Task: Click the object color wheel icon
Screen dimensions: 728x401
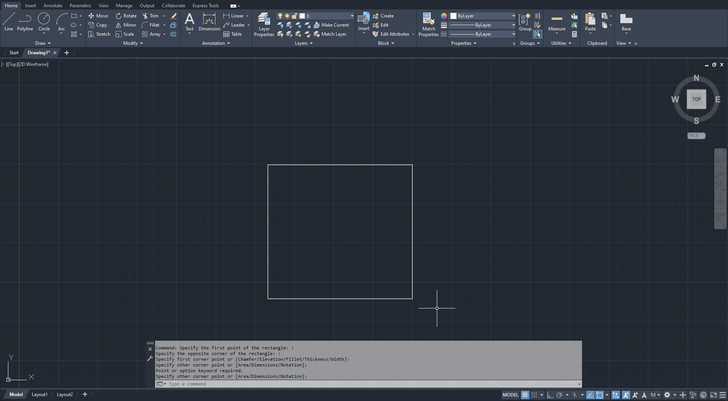Action: (x=444, y=16)
